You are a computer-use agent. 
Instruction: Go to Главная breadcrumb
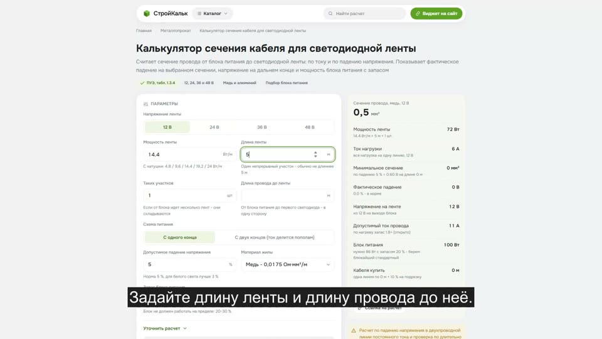point(144,30)
